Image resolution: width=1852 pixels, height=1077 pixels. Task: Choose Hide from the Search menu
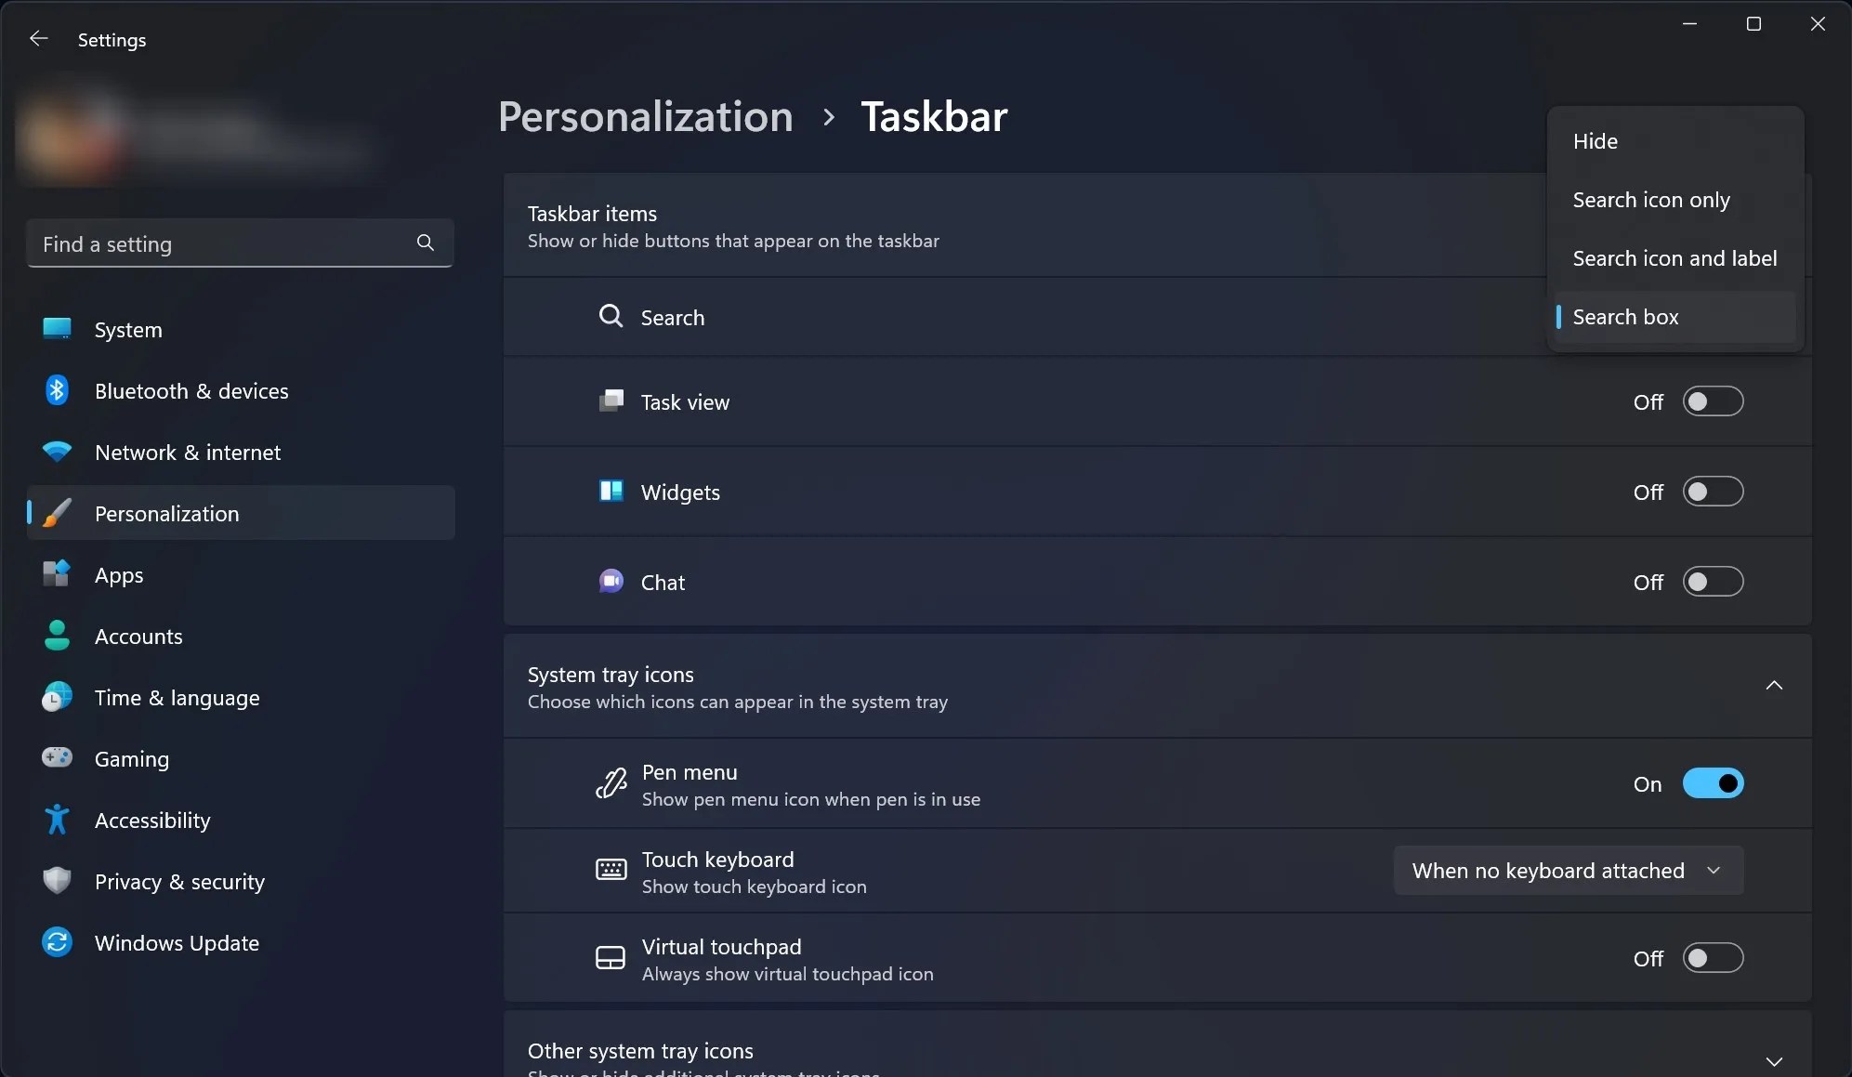(x=1596, y=141)
